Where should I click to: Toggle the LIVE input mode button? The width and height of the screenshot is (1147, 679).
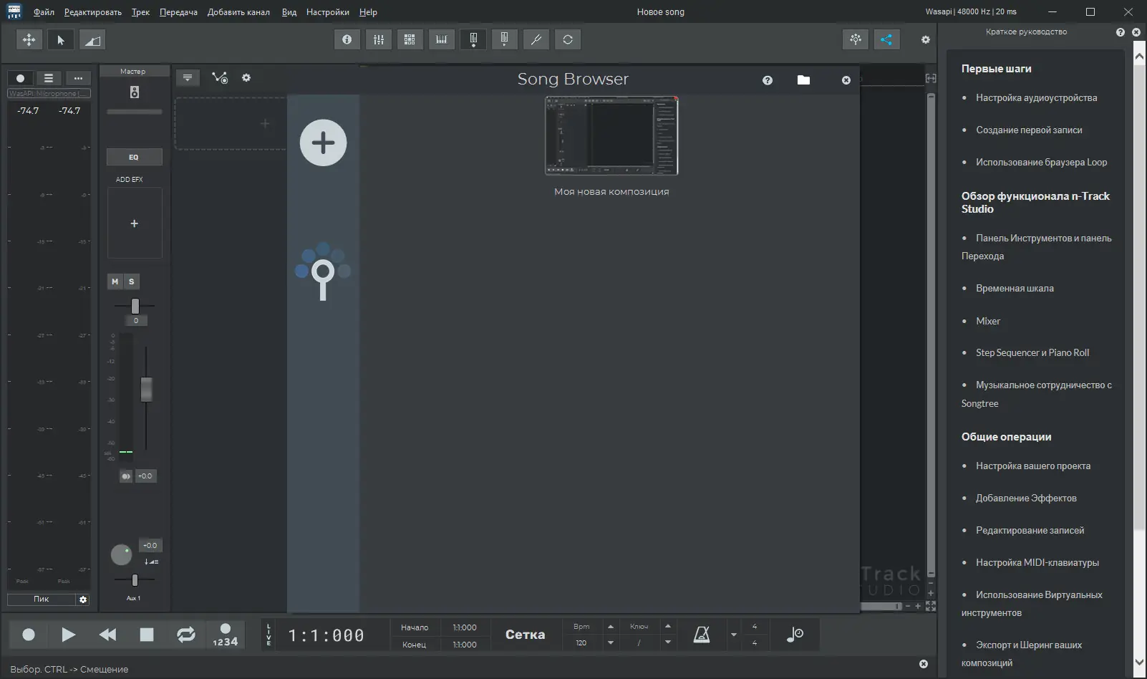coord(269,635)
